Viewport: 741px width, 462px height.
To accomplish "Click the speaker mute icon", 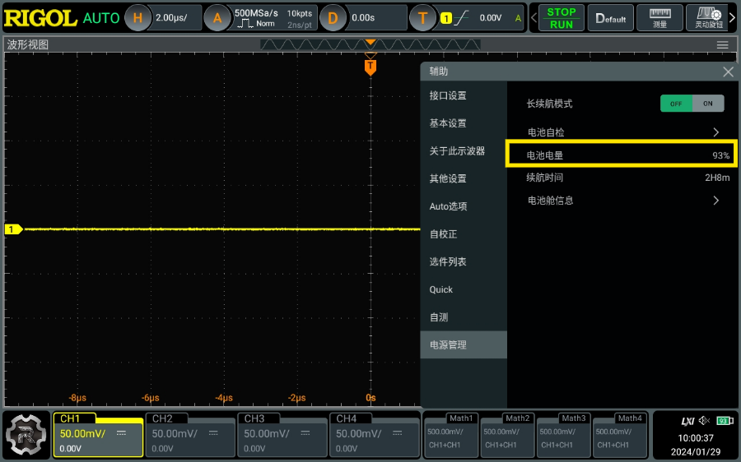I will click(704, 421).
